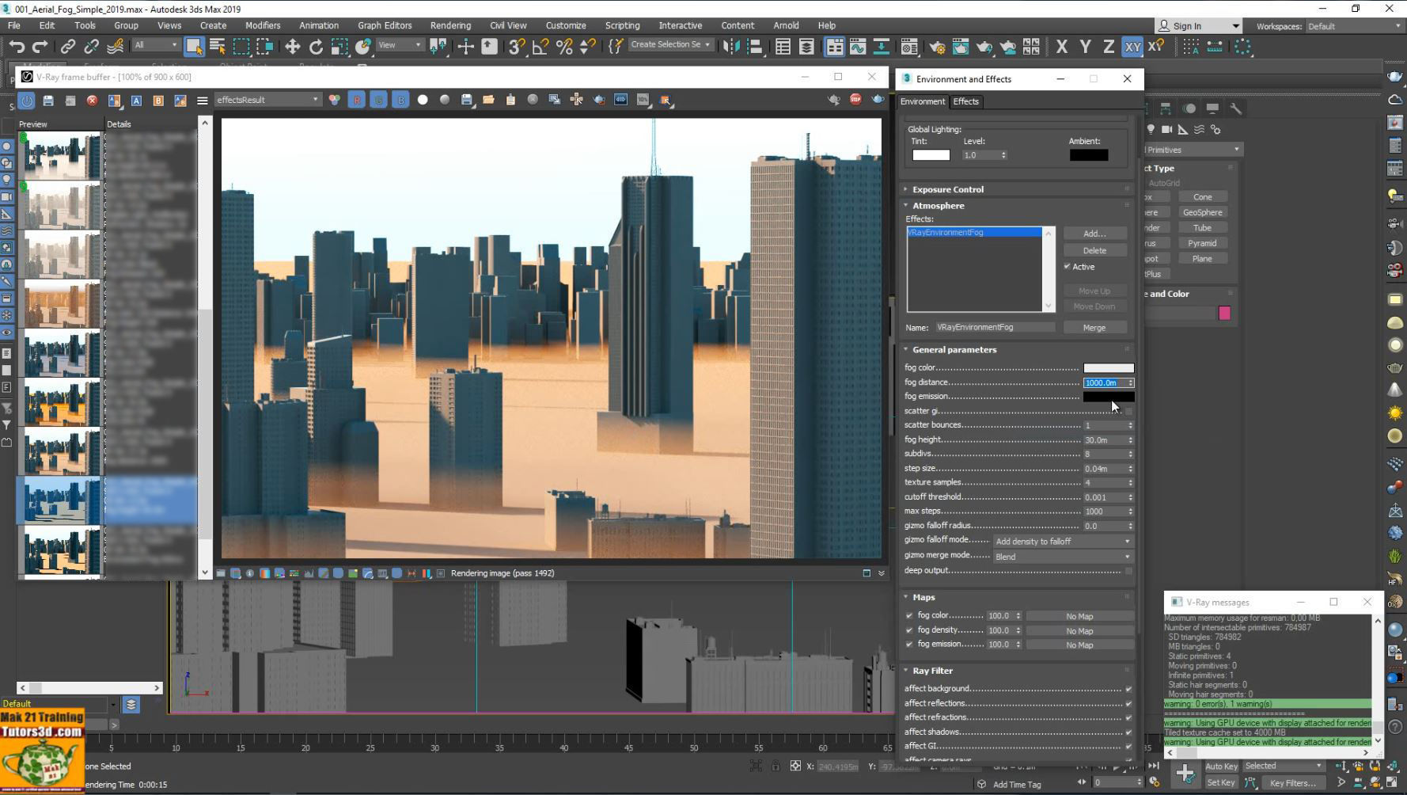Viewport: 1407px width, 795px height.
Task: Click the Stop rendering icon in VFB
Action: tap(855, 99)
